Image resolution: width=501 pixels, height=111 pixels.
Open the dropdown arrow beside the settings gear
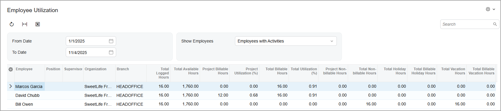point(494,9)
